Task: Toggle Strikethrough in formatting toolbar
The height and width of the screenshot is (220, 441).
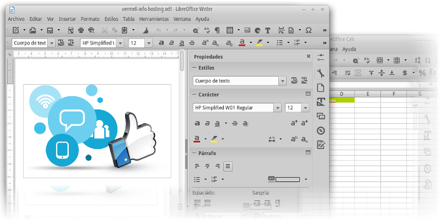Action: click(x=192, y=43)
